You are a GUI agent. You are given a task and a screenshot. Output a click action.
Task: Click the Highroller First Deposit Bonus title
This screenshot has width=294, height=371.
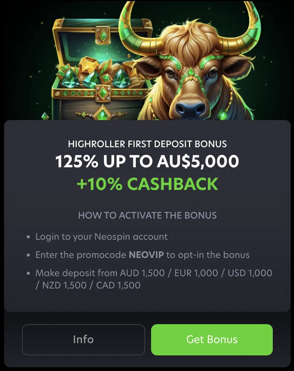click(x=147, y=144)
